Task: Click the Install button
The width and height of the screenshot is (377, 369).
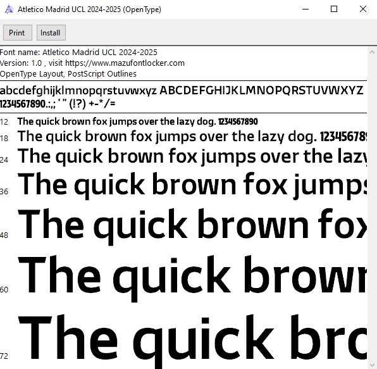Action: click(51, 32)
